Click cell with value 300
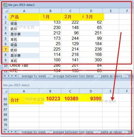 coord(91,60)
